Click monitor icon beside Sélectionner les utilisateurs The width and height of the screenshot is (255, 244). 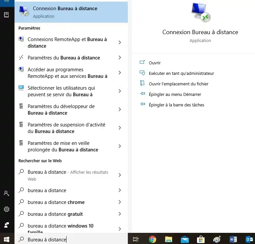click(21, 88)
